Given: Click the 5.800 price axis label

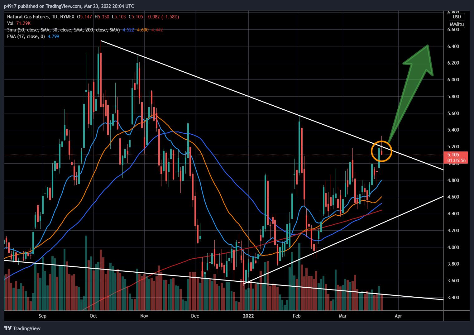Looking at the screenshot, I should coord(453,97).
